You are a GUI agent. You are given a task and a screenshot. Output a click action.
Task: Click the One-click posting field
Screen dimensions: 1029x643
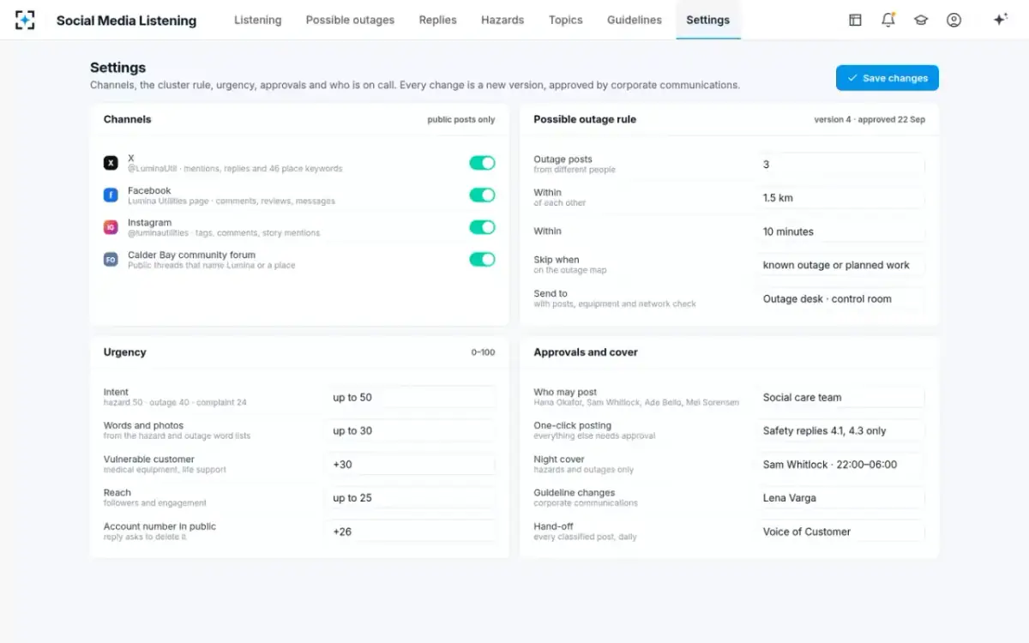(x=840, y=431)
